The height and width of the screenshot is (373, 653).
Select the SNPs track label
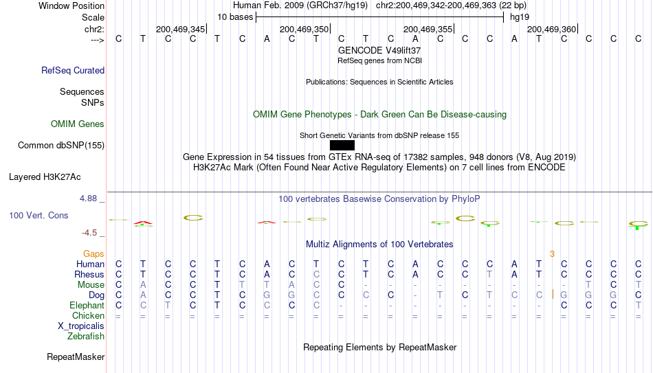(x=93, y=102)
